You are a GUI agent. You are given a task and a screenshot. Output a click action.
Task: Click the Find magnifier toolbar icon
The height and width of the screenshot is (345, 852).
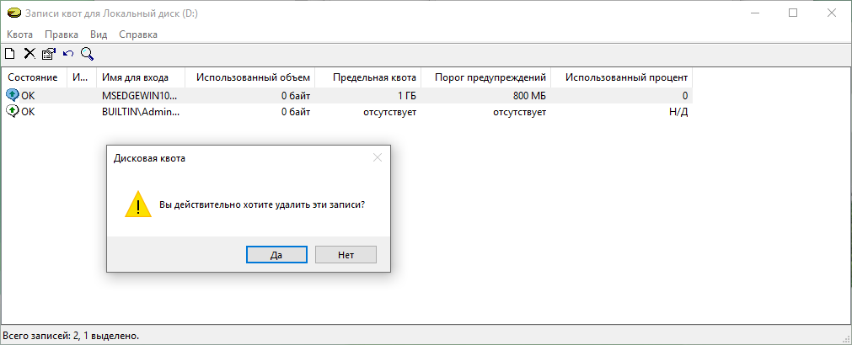[x=88, y=54]
